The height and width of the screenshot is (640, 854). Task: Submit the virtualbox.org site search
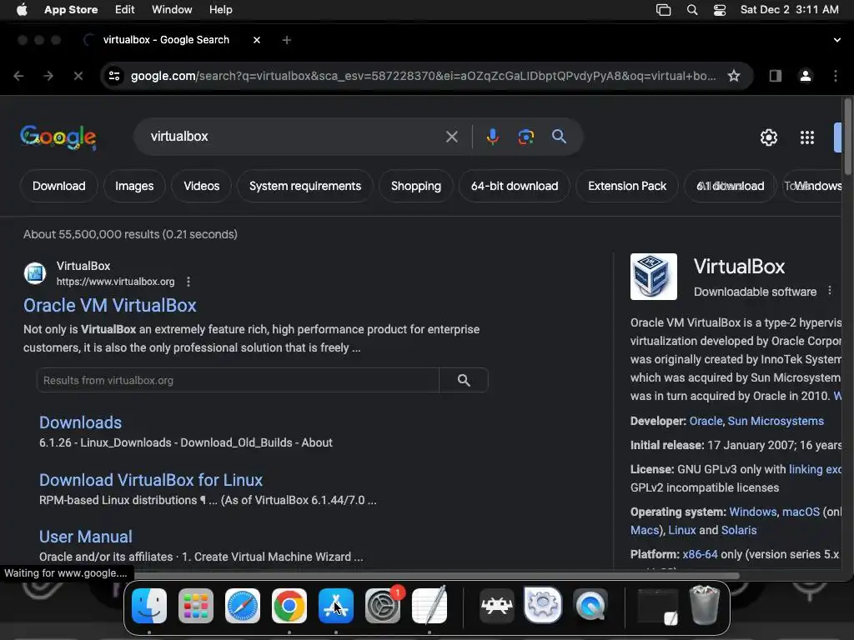tap(464, 380)
